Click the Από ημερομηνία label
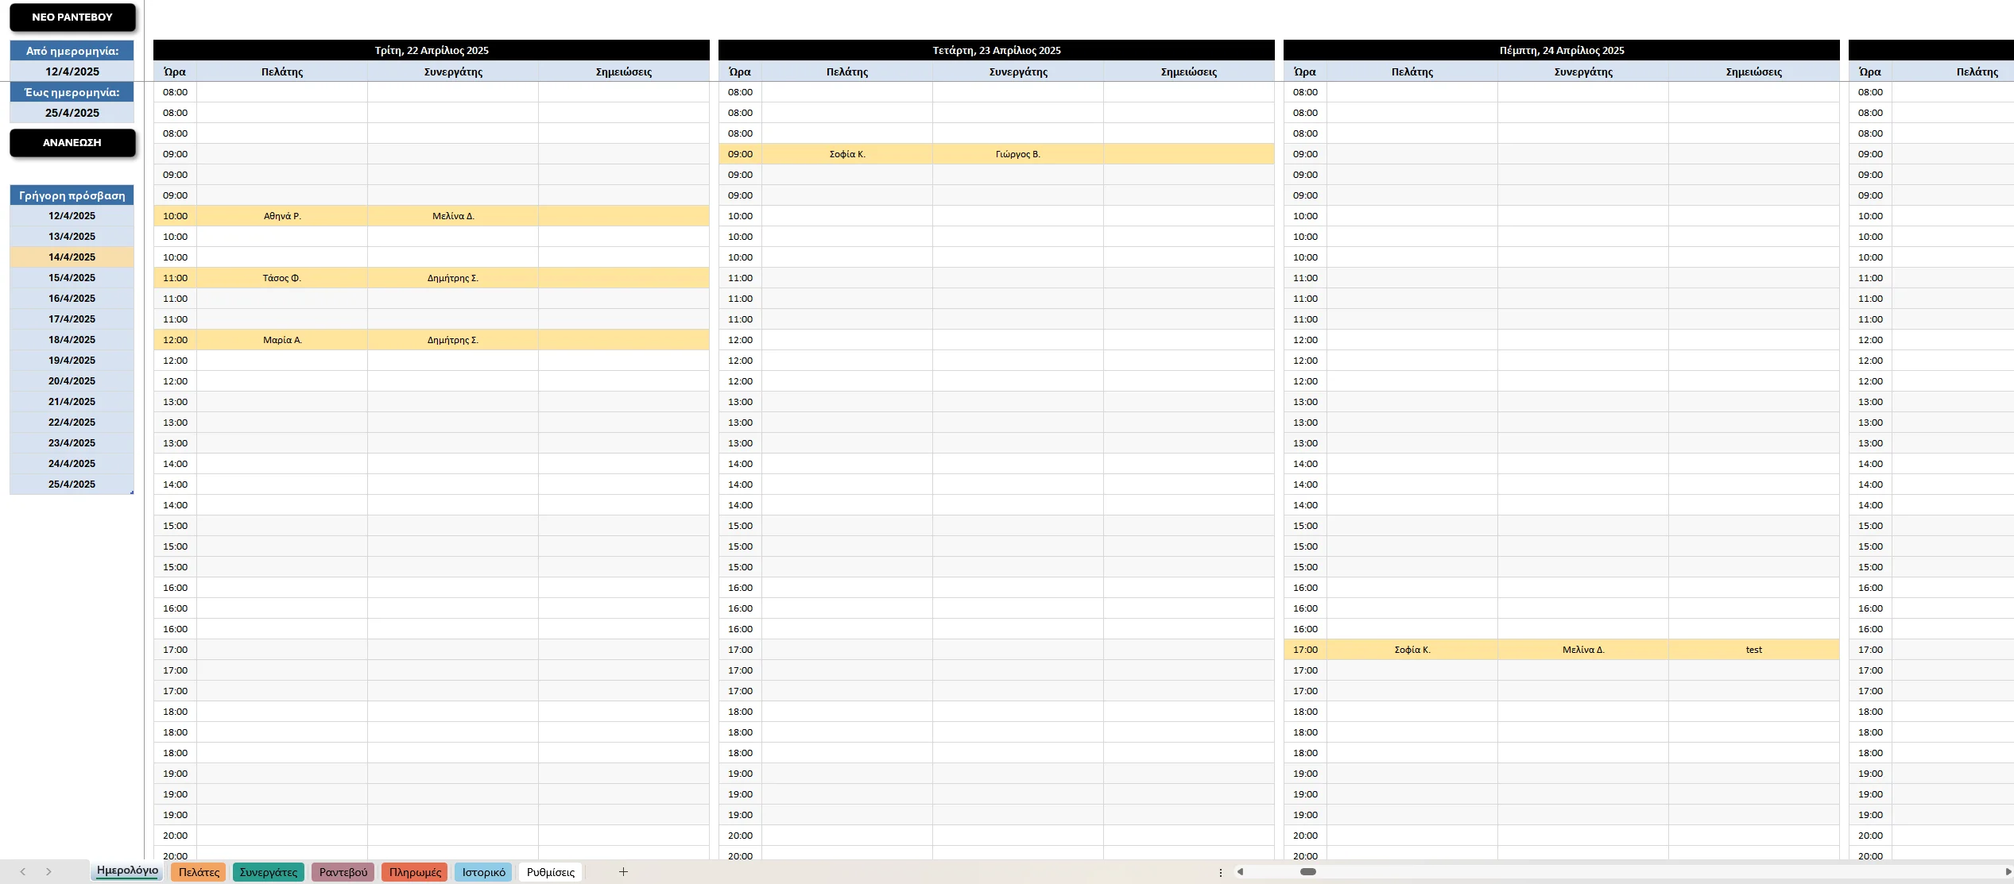 [x=72, y=51]
